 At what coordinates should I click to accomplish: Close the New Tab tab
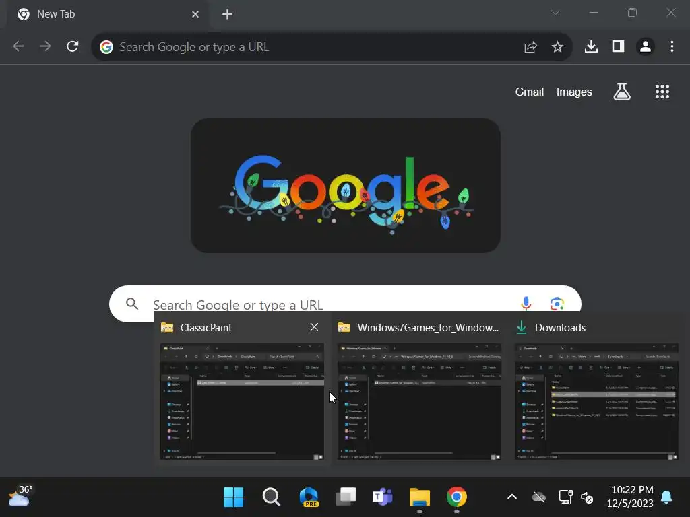[x=195, y=15]
